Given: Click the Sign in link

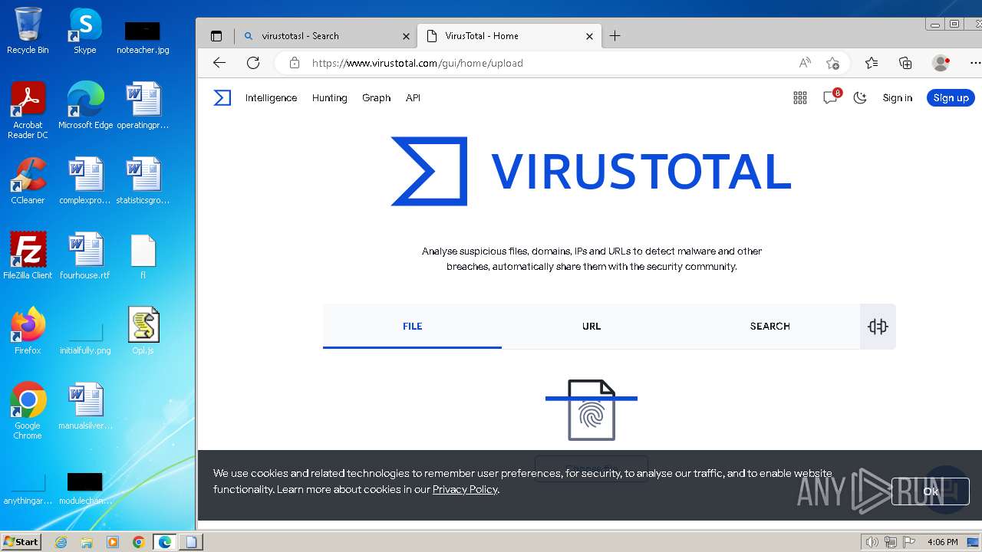Looking at the screenshot, I should [898, 98].
